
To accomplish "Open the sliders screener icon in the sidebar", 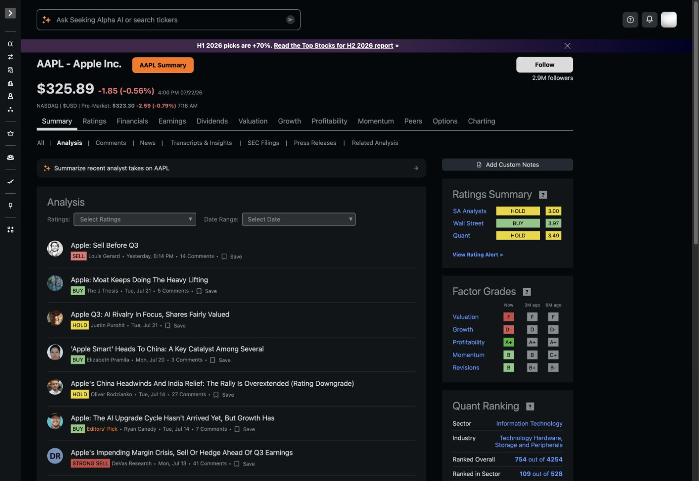I will (x=10, y=57).
